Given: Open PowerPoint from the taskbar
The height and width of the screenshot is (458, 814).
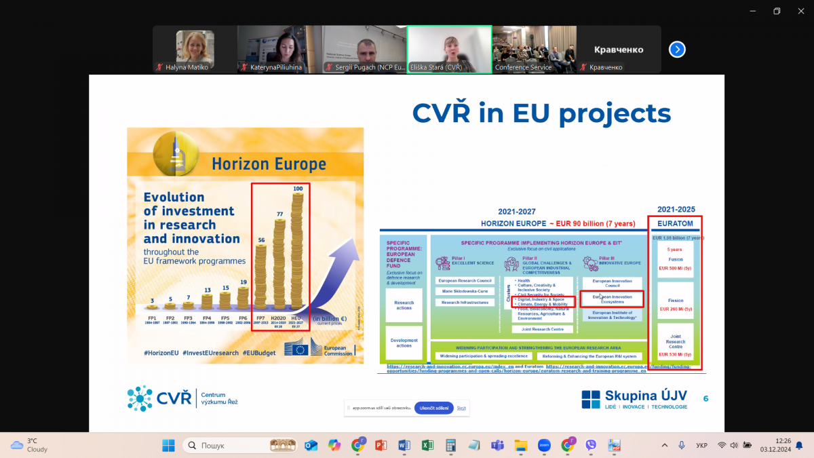Looking at the screenshot, I should tap(381, 446).
